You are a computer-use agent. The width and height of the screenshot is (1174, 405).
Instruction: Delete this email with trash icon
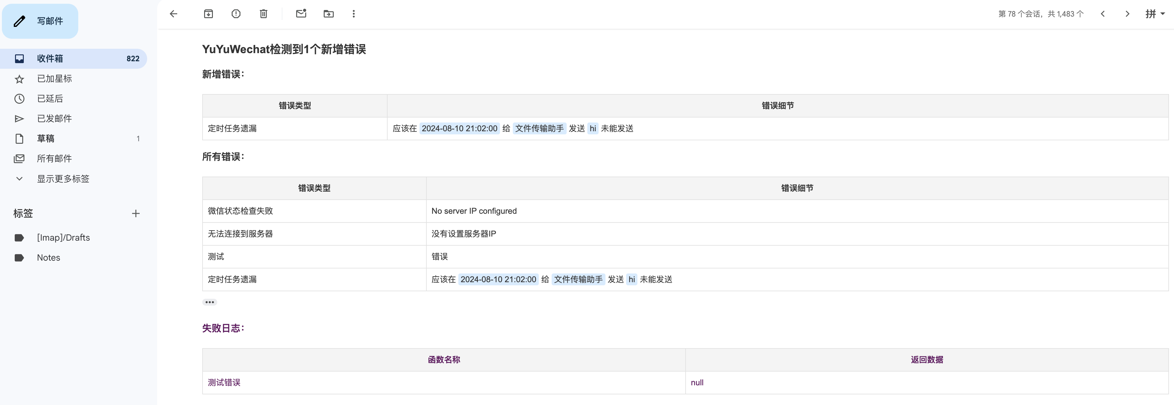coord(263,14)
